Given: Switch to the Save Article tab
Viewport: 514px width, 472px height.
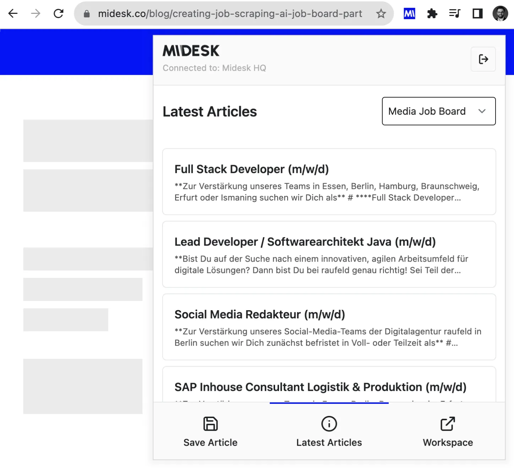Looking at the screenshot, I should 210,432.
